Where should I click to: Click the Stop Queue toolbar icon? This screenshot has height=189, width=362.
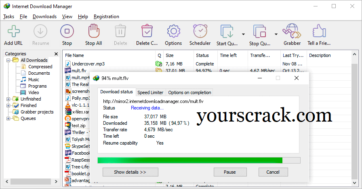(x=259, y=31)
